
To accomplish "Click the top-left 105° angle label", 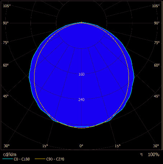I will (7, 6).
